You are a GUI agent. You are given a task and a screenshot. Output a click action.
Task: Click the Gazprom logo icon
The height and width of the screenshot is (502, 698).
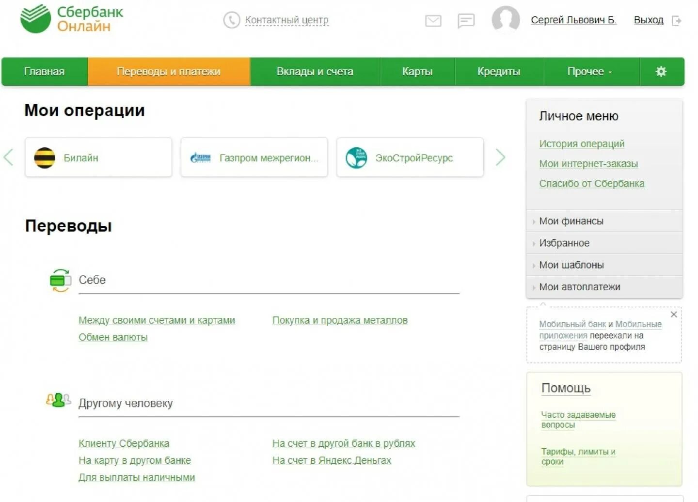tap(200, 157)
